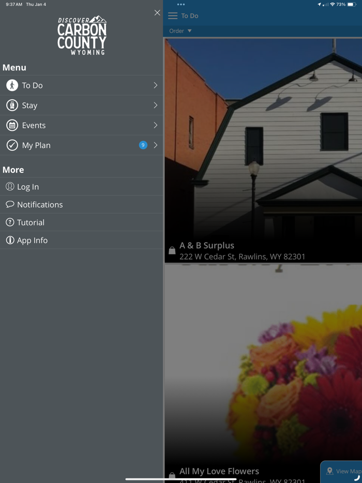362x483 pixels.
Task: Open the Order dropdown
Action: [180, 31]
